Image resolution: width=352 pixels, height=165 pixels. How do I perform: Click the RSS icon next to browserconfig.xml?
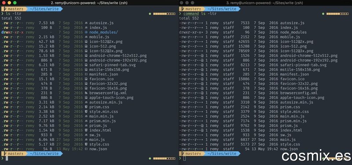point(86,93)
